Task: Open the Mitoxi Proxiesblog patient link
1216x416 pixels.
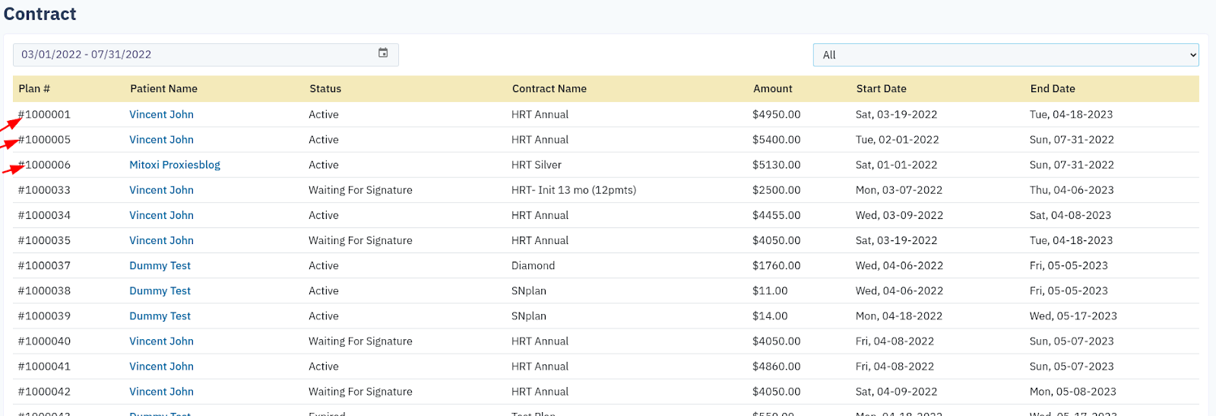Action: tap(175, 165)
